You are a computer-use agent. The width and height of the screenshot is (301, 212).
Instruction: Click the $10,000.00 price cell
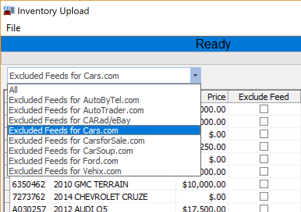point(202,184)
